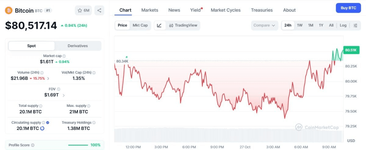Switch to line chart icon

pos(159,25)
